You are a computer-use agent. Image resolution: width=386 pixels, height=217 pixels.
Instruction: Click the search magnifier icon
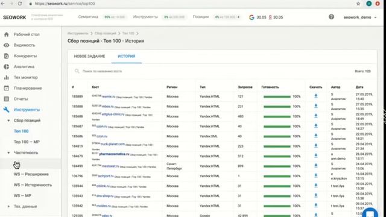click(77, 71)
